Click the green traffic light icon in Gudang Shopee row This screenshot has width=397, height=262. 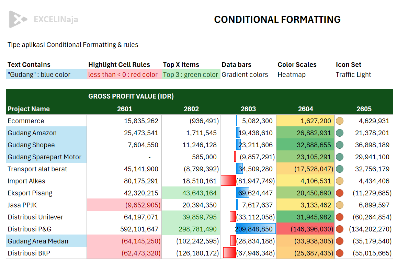pos(340,145)
